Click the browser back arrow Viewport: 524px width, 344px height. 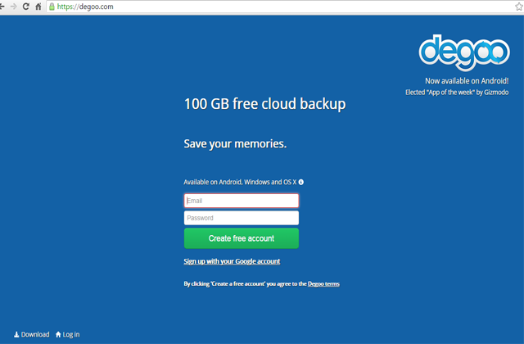(x=2, y=7)
